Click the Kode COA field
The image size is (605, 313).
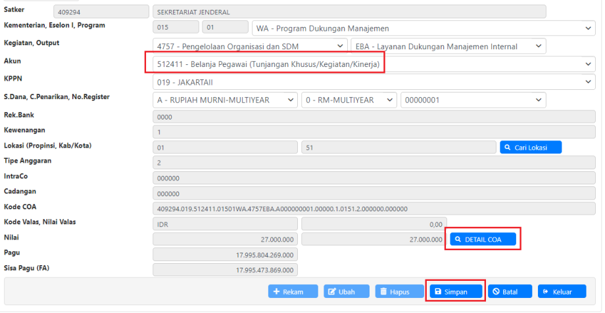point(372,209)
